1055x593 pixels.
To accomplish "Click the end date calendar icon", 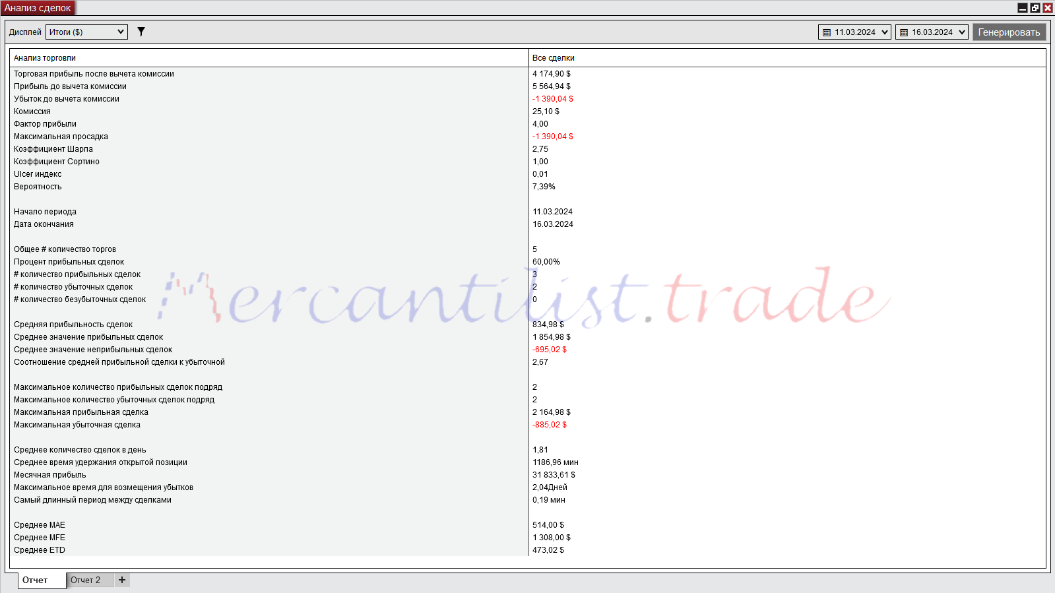I will tap(904, 32).
